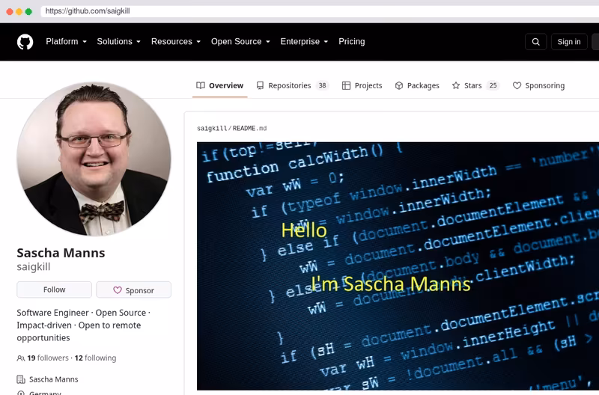Click the README code banner image
This screenshot has height=395, width=599.
398,266
